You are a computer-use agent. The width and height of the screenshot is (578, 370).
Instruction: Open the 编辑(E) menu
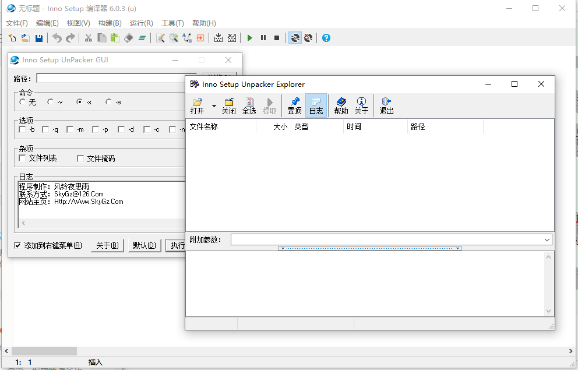47,23
